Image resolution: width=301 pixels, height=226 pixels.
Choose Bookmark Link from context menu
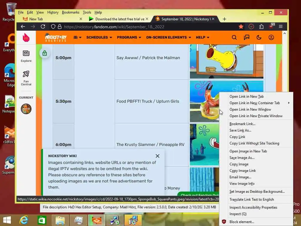[256, 124]
